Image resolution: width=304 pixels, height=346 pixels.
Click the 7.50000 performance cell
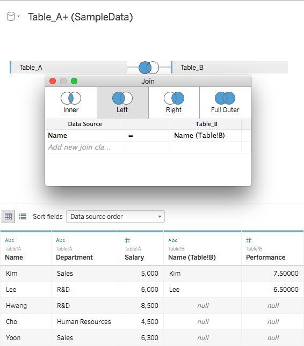tap(273, 274)
